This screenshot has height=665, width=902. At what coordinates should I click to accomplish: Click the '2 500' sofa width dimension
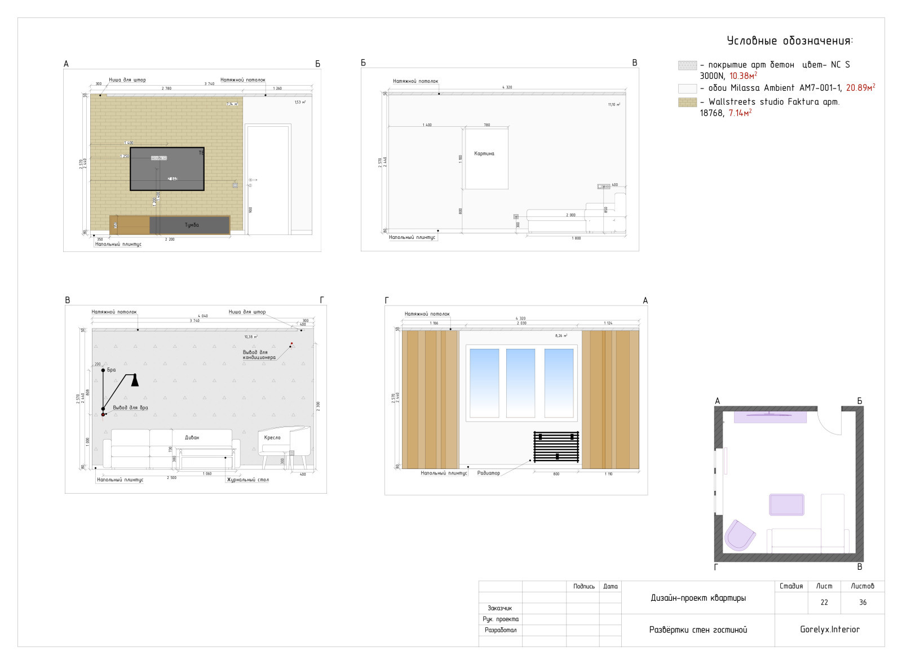pos(171,477)
